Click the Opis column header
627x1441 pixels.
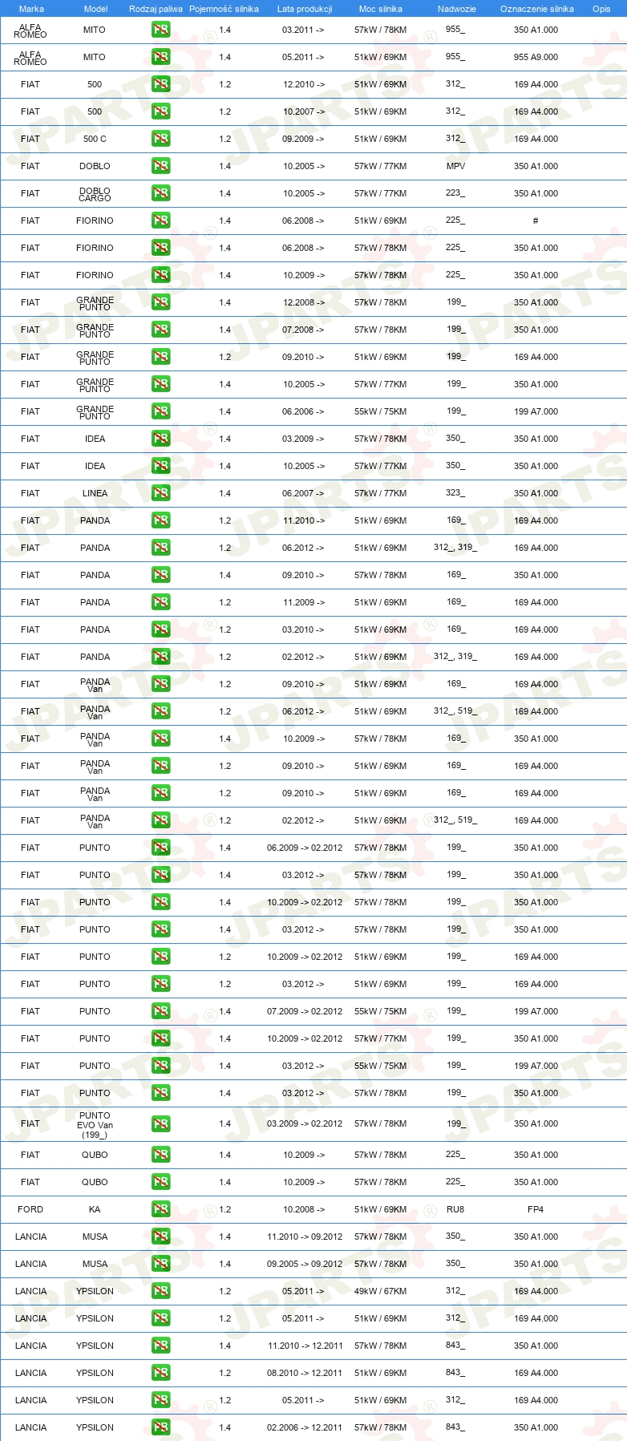click(601, 9)
